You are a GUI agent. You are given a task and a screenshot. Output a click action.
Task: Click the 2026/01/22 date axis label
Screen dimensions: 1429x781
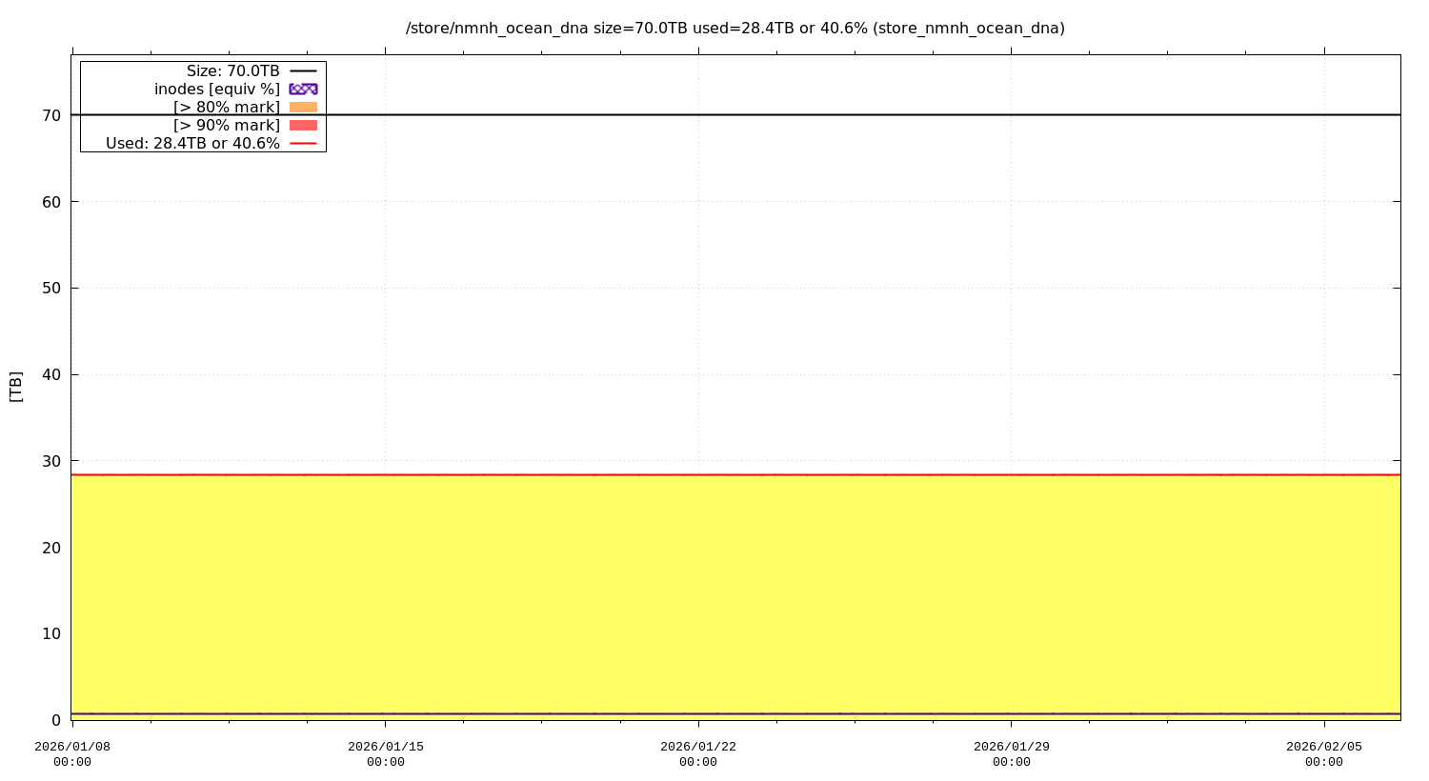click(698, 753)
